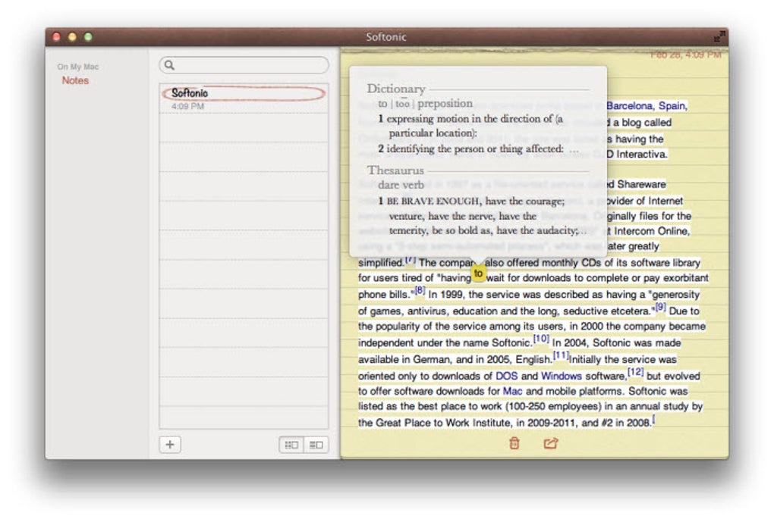Click citation reference [9]
The image size is (774, 522).
click(x=660, y=307)
